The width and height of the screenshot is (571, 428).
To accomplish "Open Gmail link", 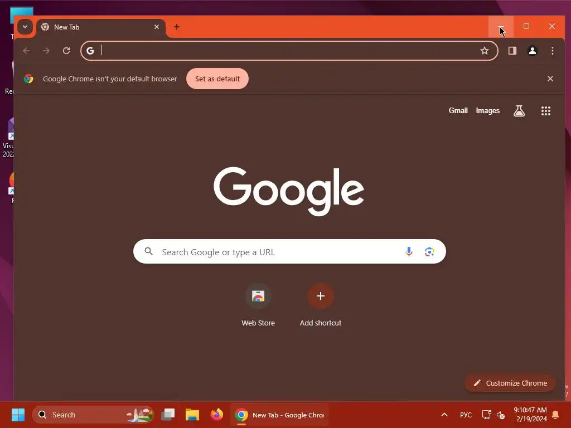I will pos(458,111).
